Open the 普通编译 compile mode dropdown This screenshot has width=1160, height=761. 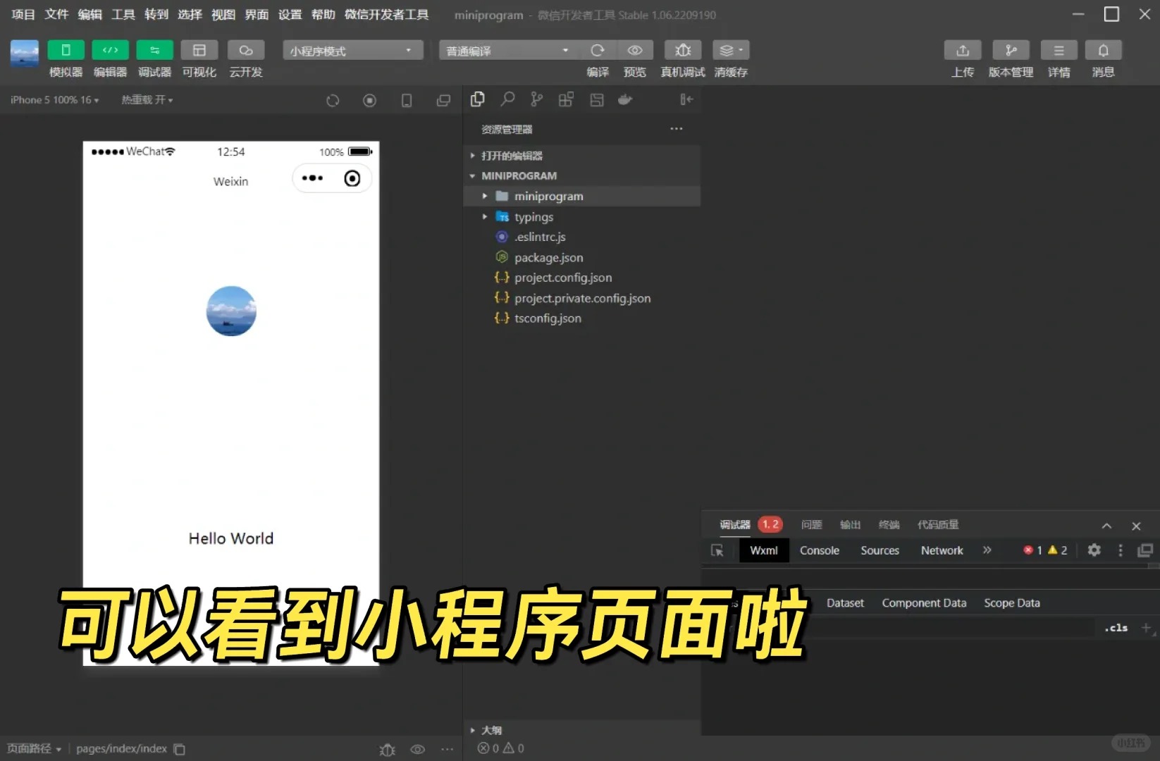(x=507, y=51)
